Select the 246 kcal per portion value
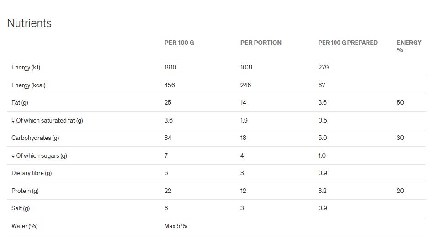Screen dimensions: 436x251 coord(245,85)
